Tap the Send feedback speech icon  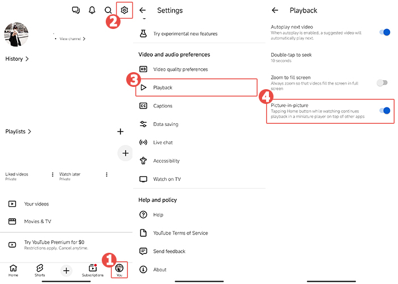coord(143,251)
